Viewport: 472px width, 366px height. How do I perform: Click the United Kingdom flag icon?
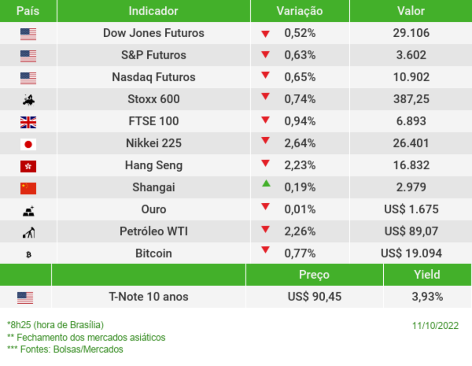click(x=28, y=123)
